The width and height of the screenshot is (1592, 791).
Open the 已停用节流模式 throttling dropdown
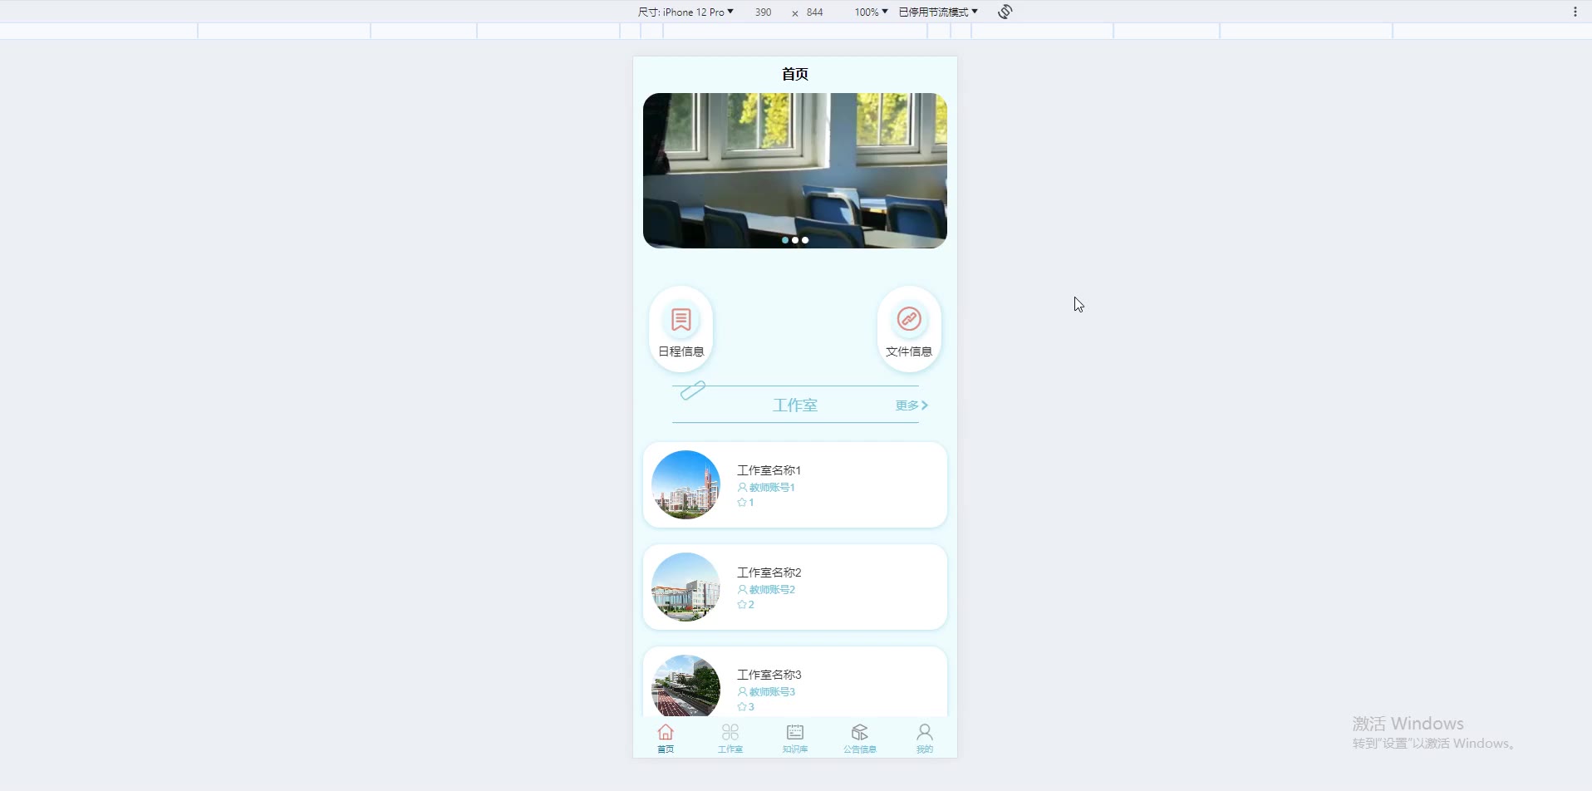(938, 12)
